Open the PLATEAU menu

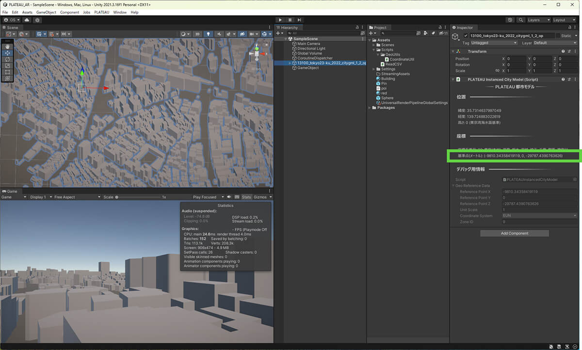pyautogui.click(x=102, y=12)
